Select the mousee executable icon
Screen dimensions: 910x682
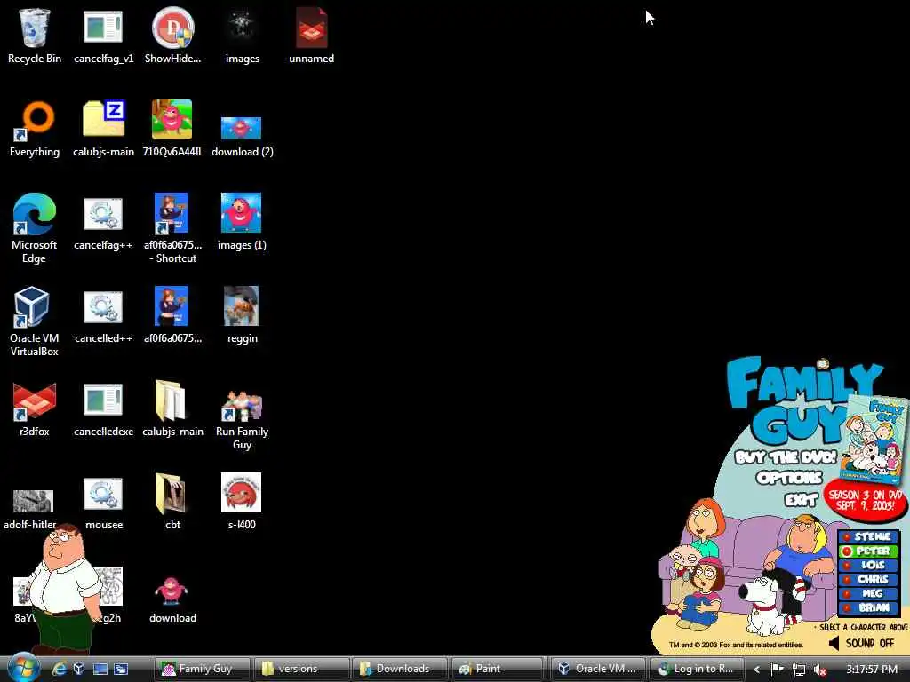[103, 504]
